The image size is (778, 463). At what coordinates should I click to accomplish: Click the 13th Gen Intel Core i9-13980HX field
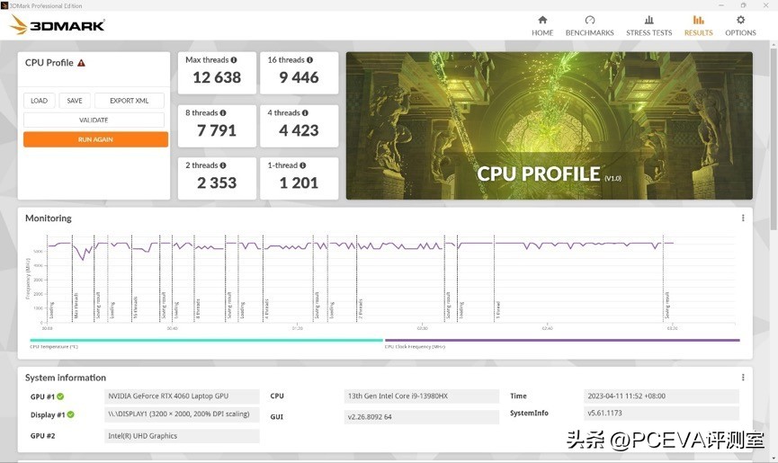pos(421,396)
